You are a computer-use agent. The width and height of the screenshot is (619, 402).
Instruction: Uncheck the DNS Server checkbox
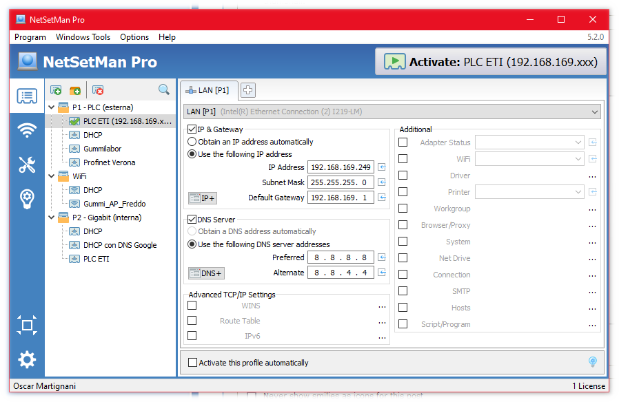192,220
